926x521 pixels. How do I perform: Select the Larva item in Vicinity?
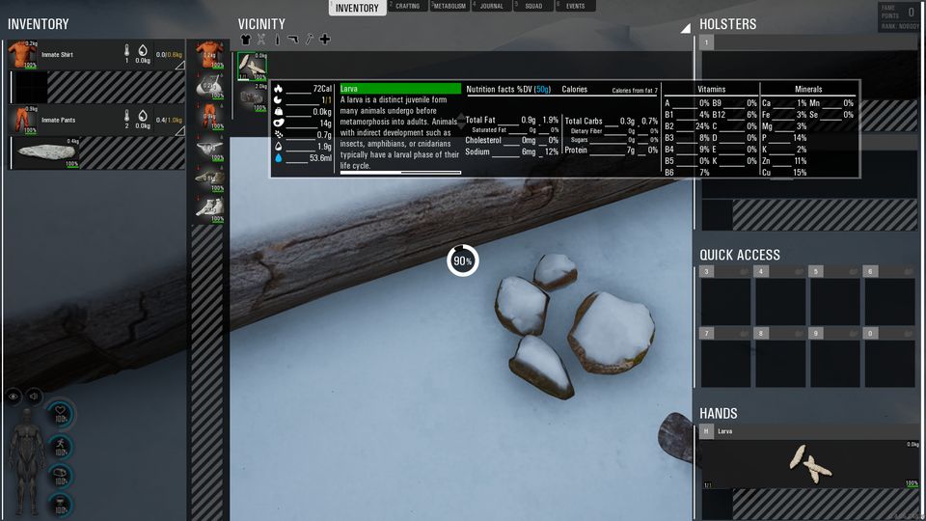coord(252,67)
